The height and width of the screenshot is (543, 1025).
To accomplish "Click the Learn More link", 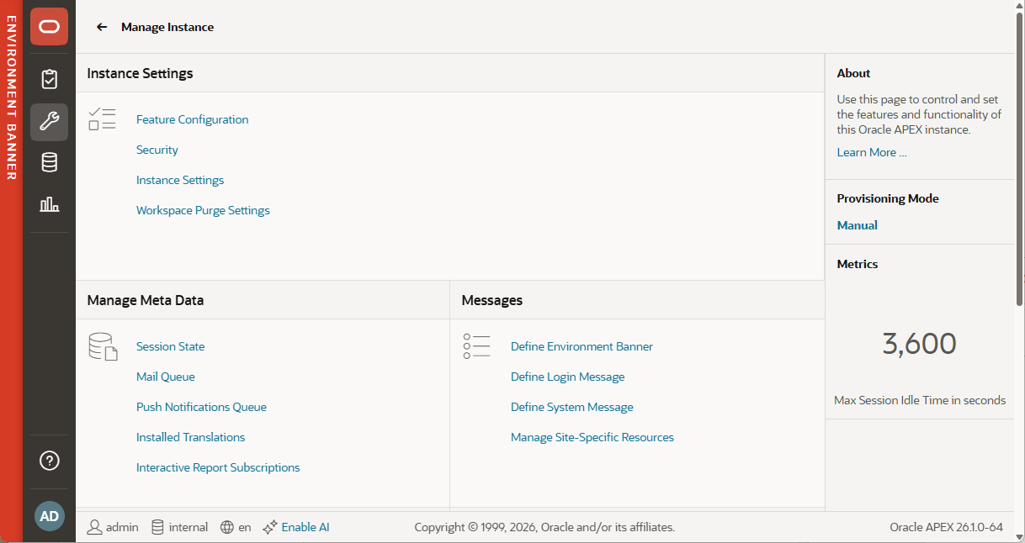I will [872, 152].
